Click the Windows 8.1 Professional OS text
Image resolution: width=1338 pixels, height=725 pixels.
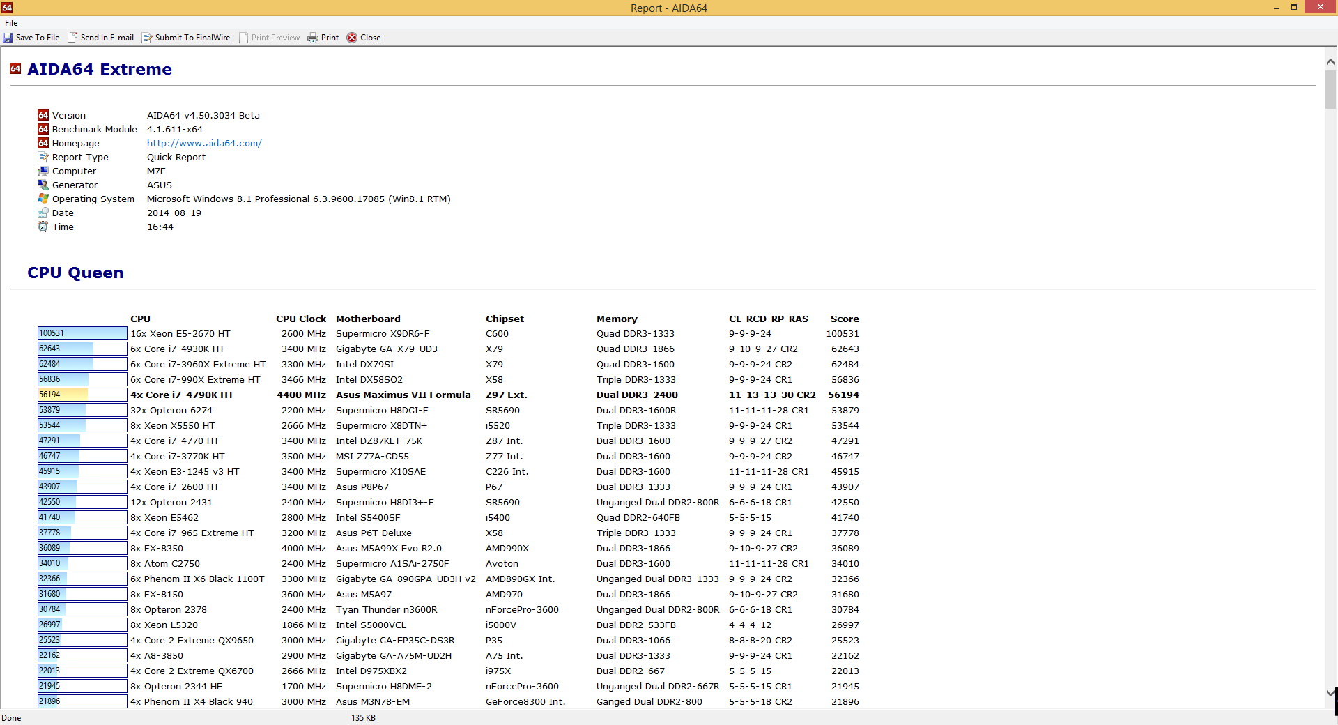pyautogui.click(x=299, y=199)
